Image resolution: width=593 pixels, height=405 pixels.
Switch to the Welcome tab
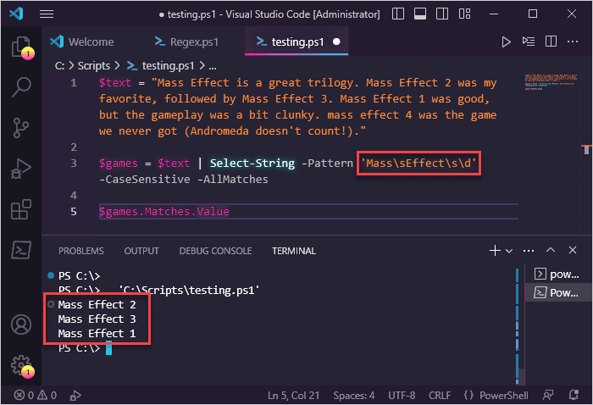pyautogui.click(x=81, y=42)
